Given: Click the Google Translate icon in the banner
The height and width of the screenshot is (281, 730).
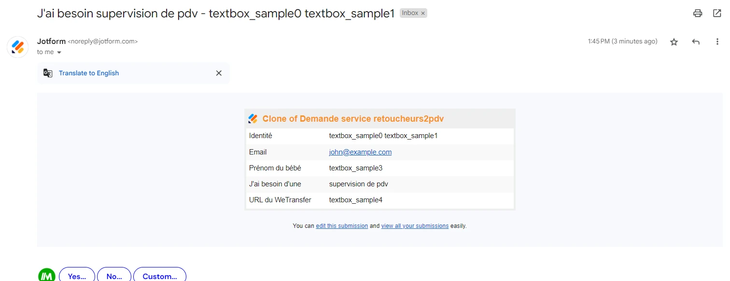Looking at the screenshot, I should click(47, 72).
